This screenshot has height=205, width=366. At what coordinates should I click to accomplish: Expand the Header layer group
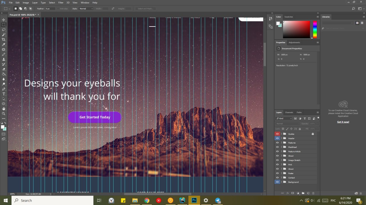(x=281, y=138)
